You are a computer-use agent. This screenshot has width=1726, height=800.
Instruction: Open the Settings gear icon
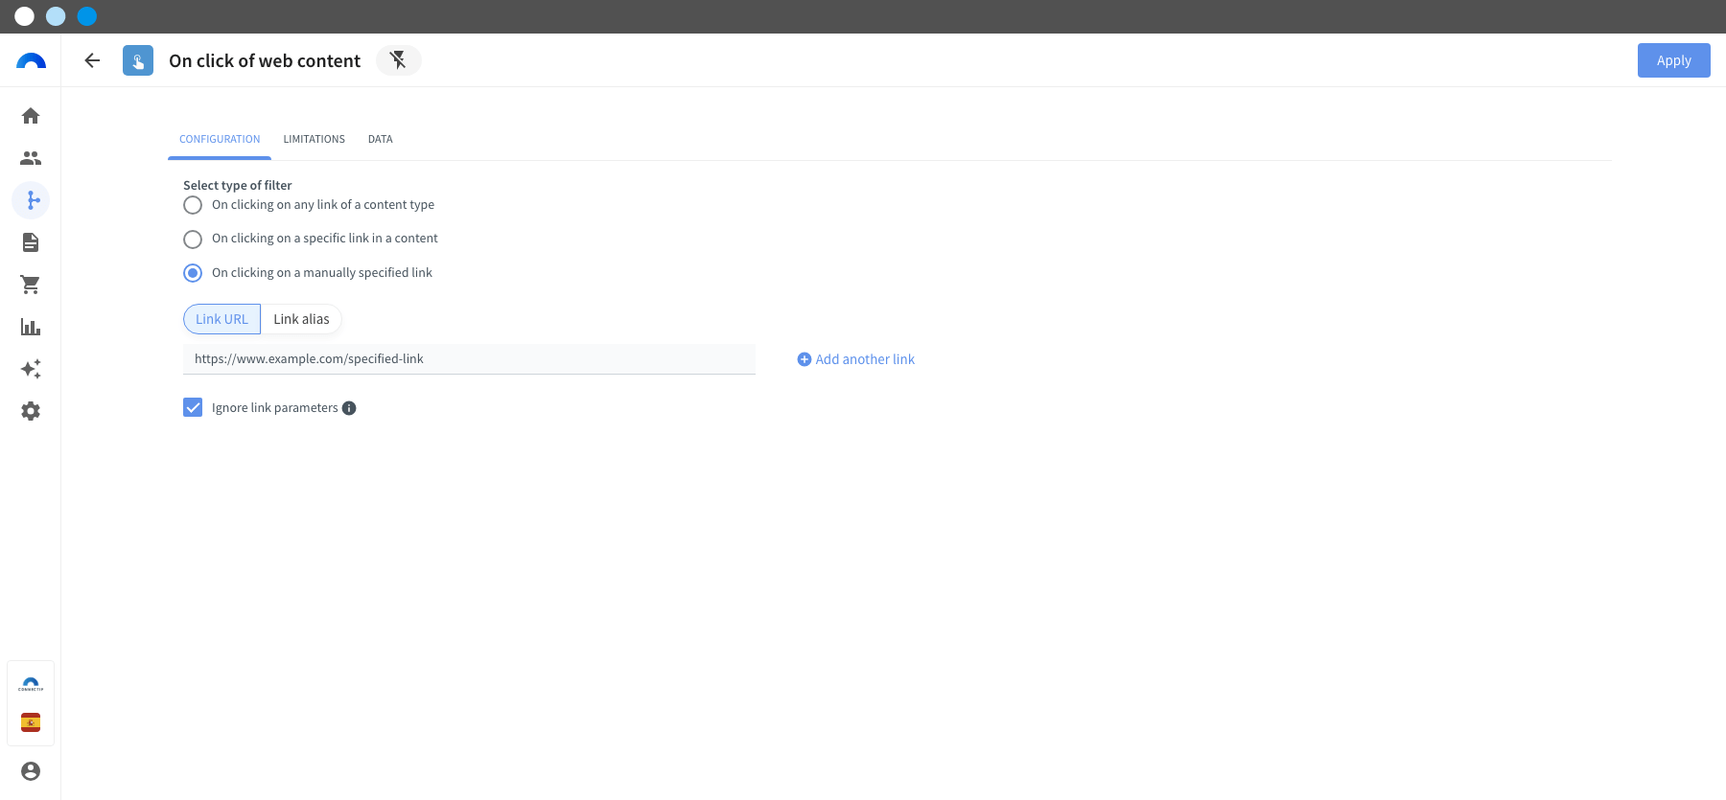[31, 411]
